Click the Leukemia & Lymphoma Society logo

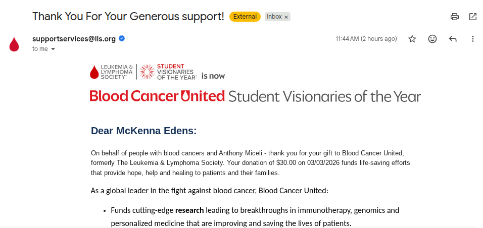(111, 72)
